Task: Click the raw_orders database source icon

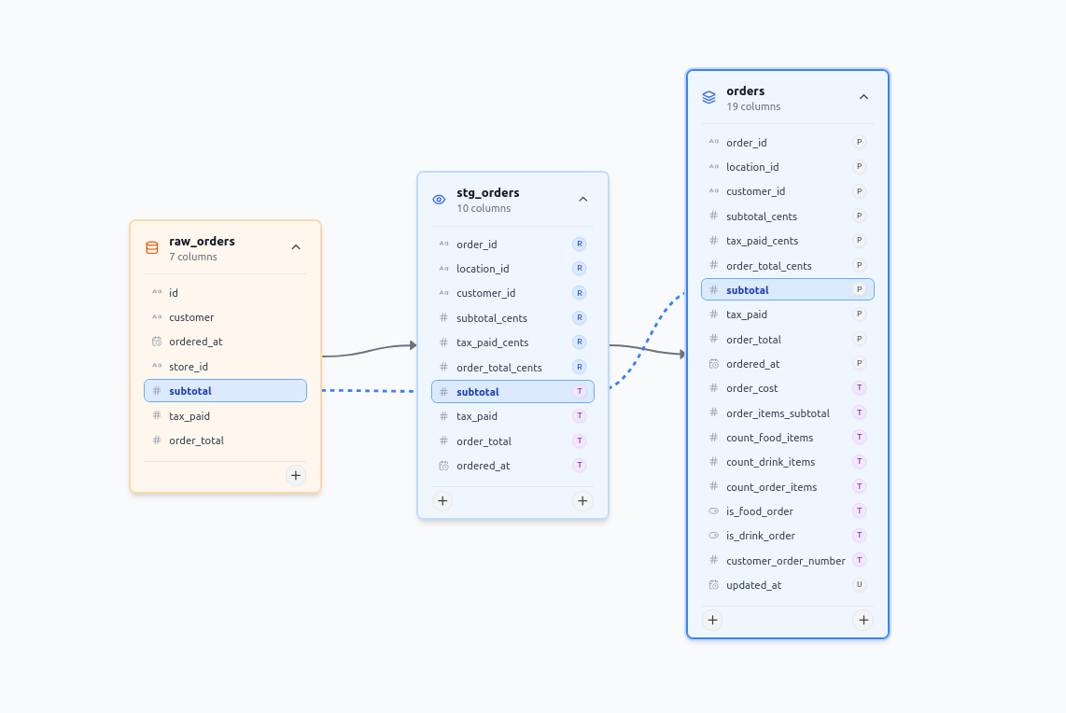Action: (152, 248)
